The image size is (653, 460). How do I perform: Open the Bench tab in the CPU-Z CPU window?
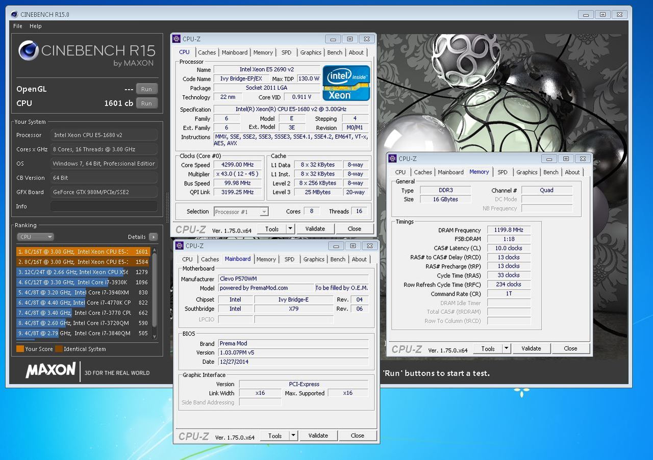point(335,53)
